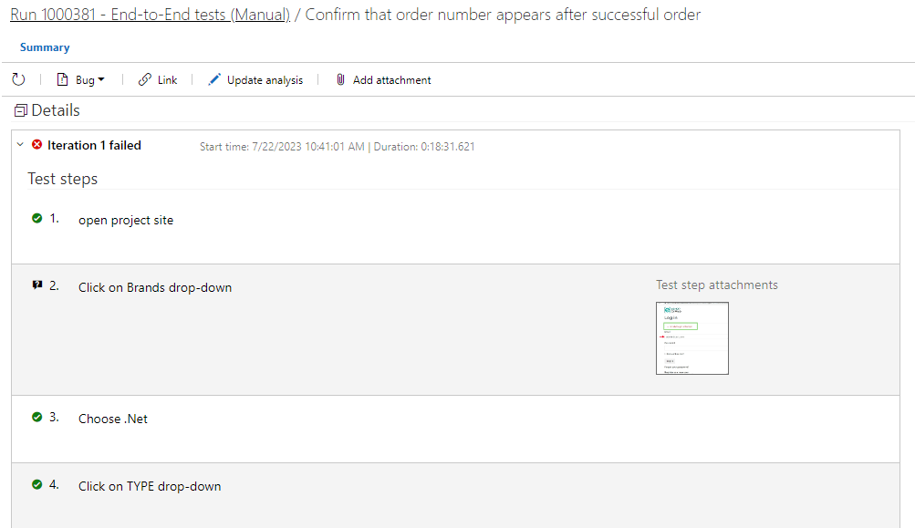915x528 pixels.
Task: Select the Update analysis button
Action: click(x=255, y=80)
